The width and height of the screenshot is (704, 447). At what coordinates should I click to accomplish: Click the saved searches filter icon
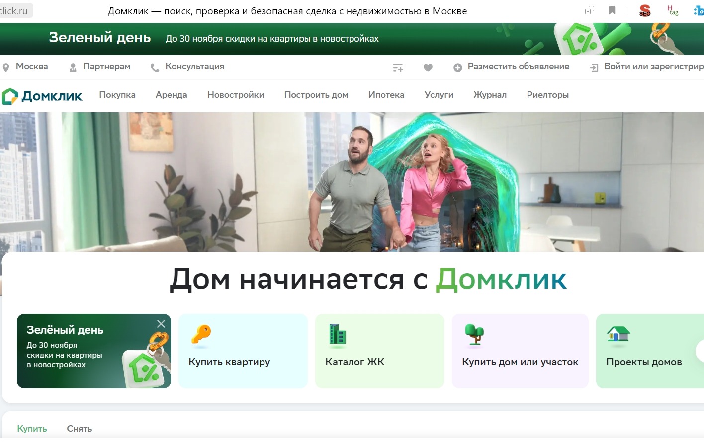coord(398,67)
